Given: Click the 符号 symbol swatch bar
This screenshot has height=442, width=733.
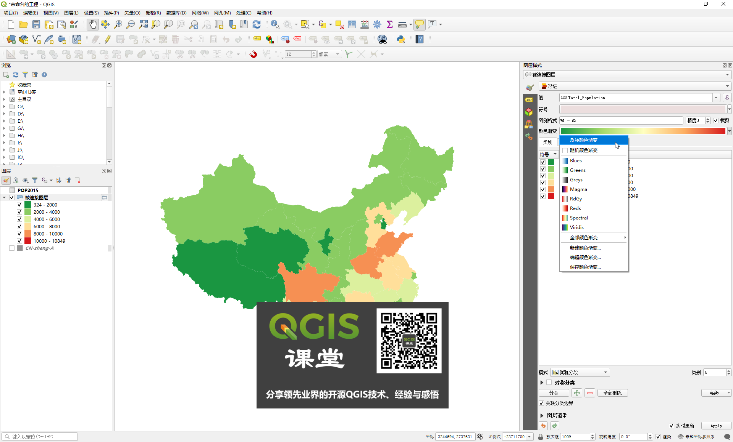Looking at the screenshot, I should point(643,109).
